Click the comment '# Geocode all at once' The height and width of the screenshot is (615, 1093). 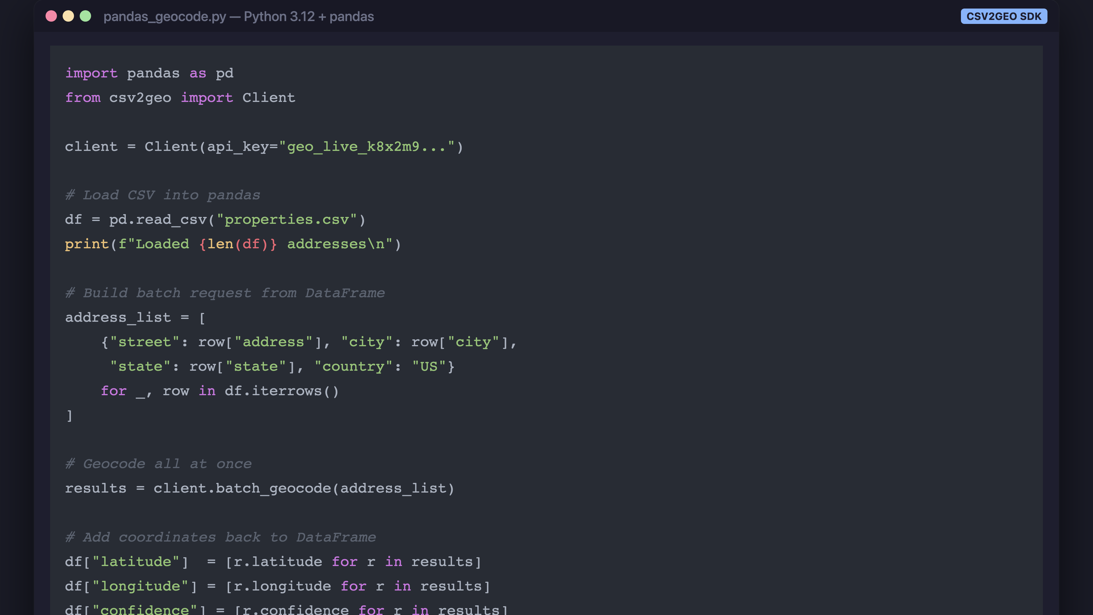[x=158, y=464]
